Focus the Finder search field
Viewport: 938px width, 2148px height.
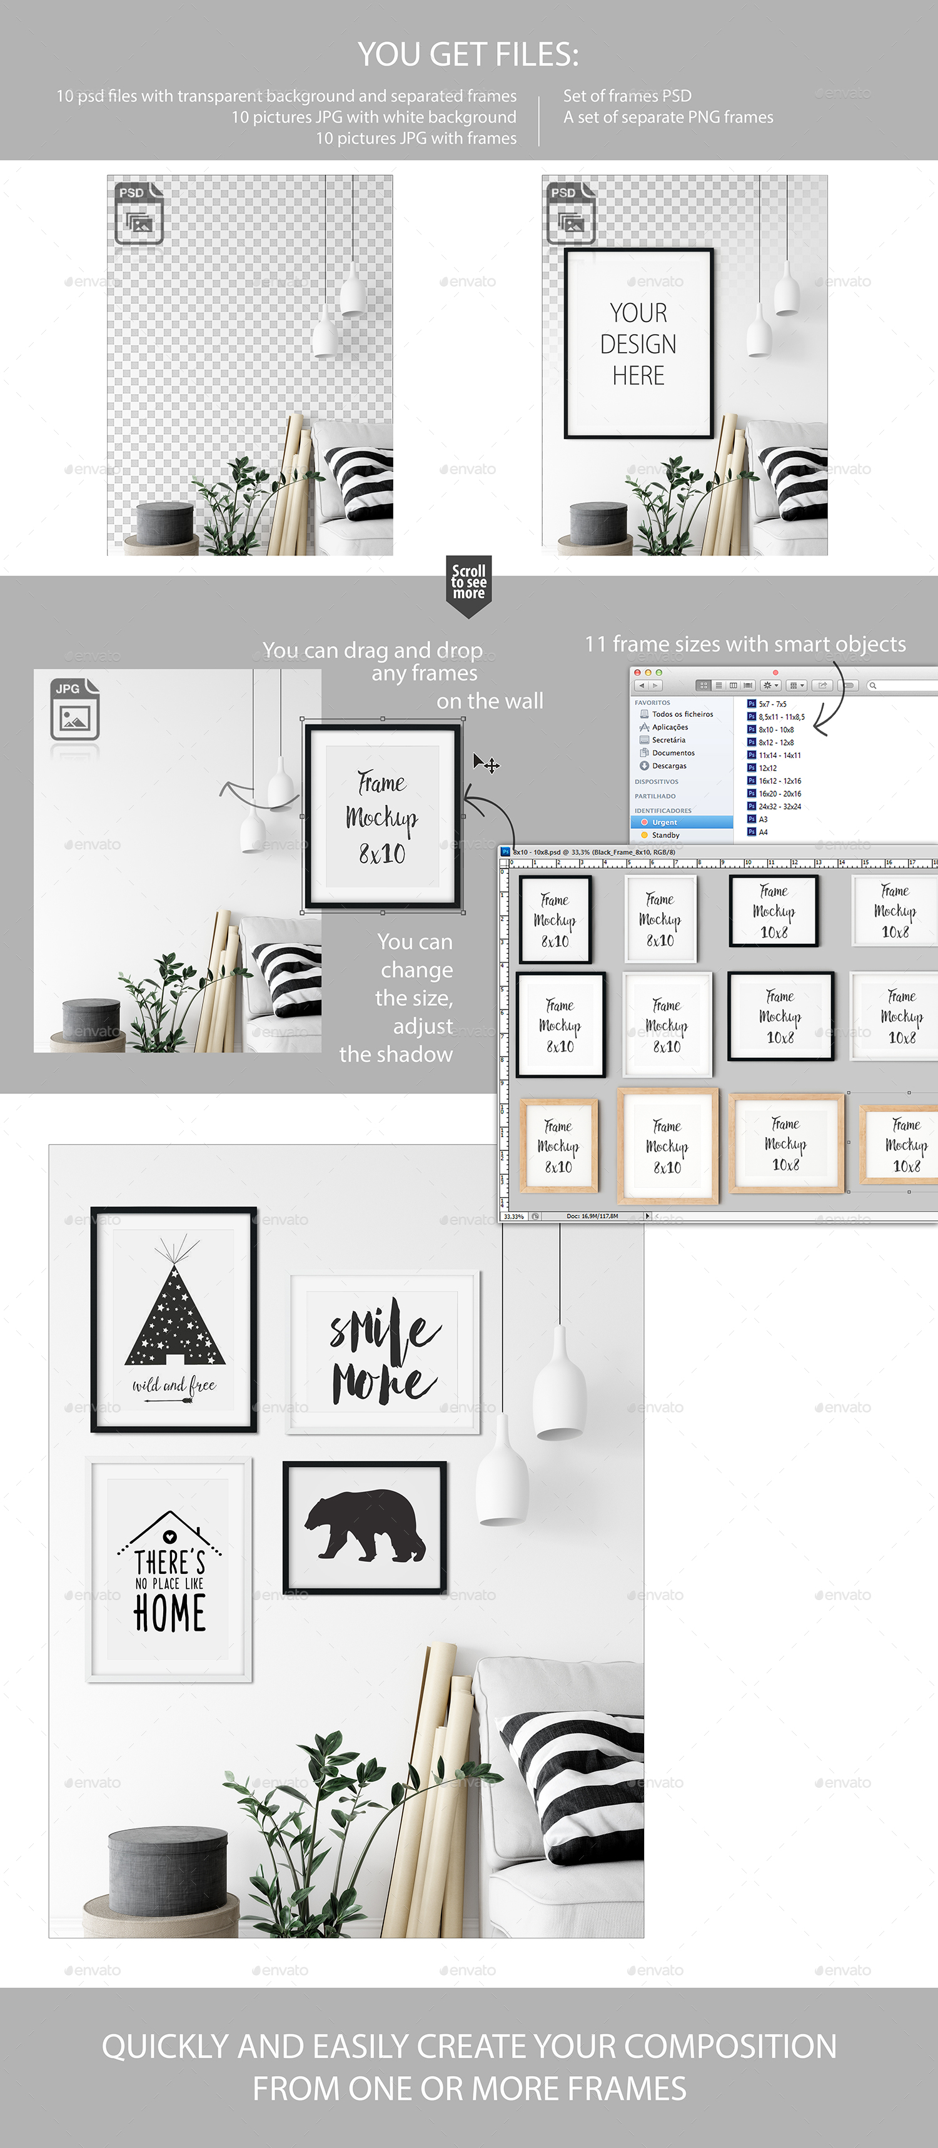pos(902,686)
